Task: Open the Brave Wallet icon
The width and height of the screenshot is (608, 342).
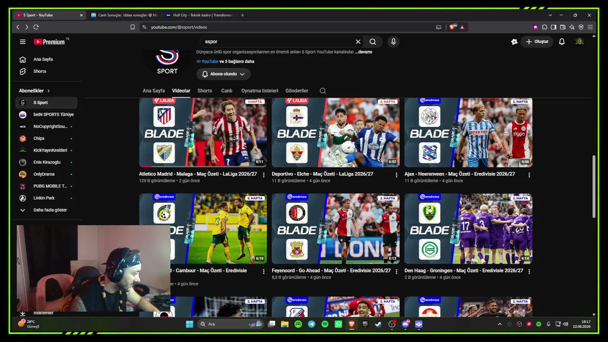Action: click(563, 27)
